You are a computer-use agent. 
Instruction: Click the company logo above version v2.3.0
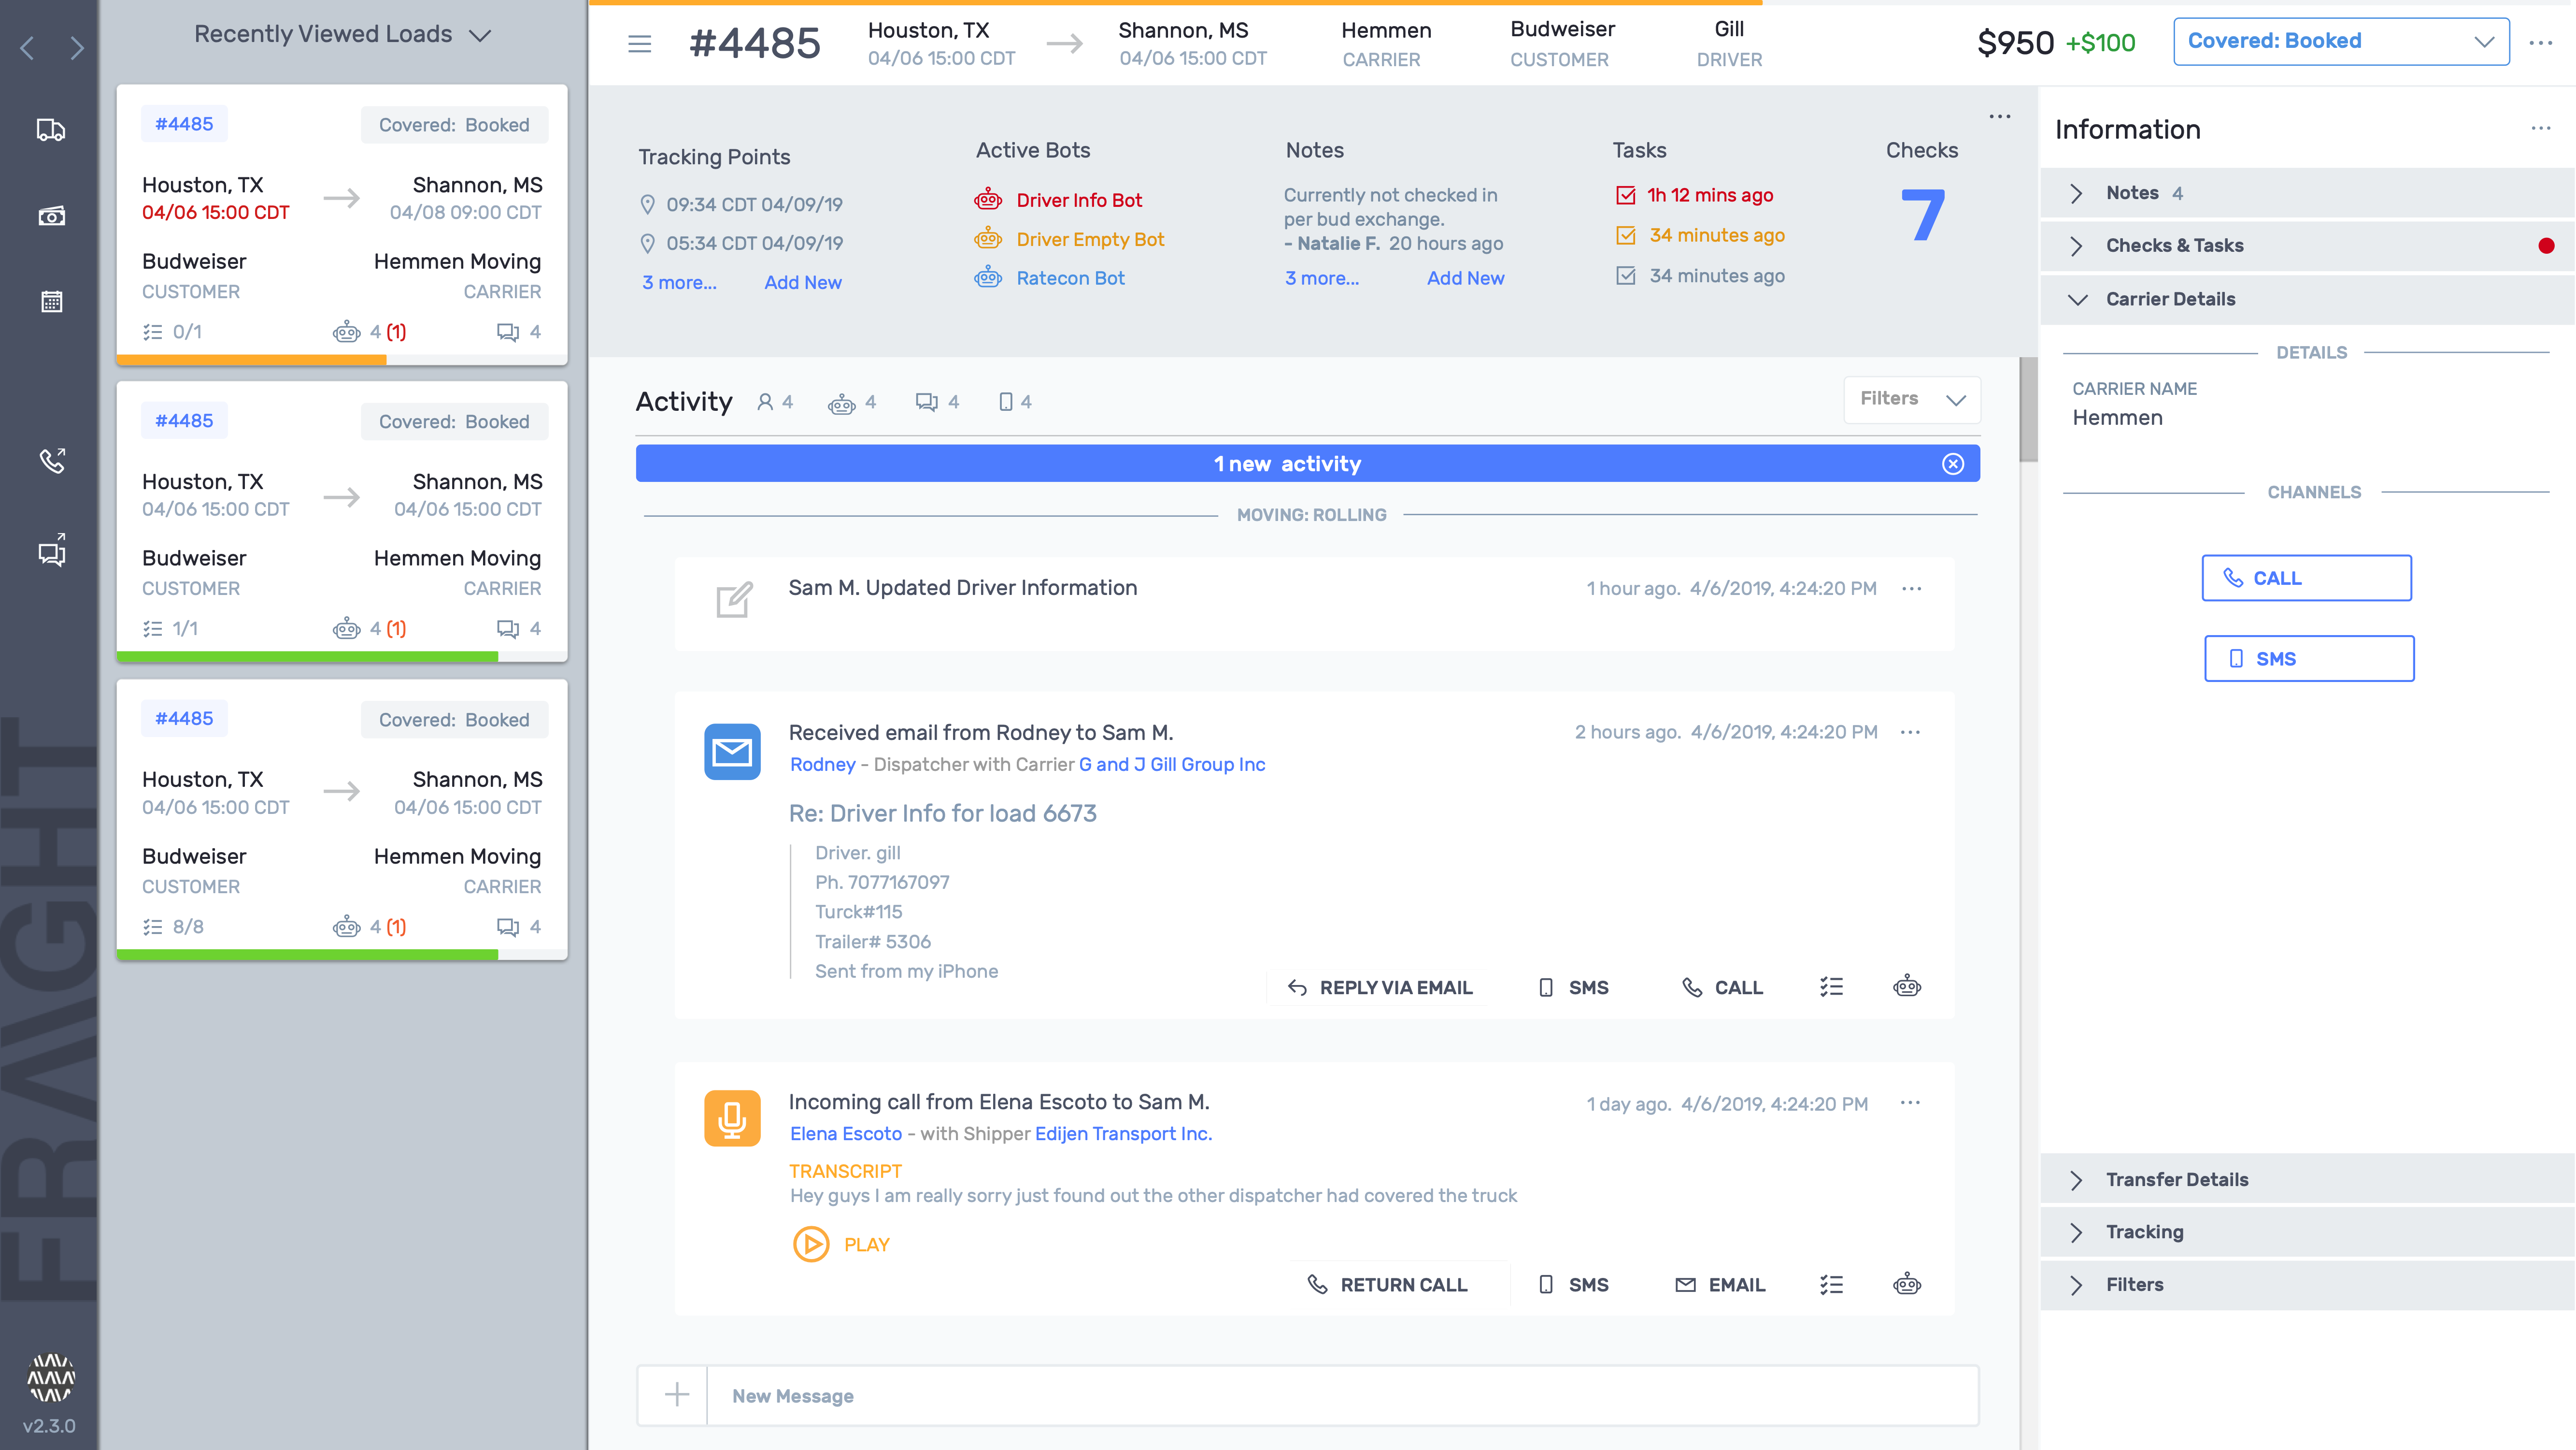(50, 1378)
